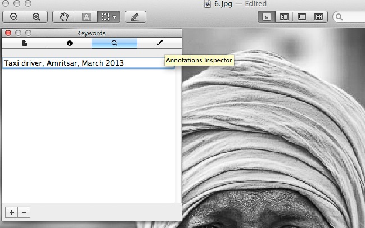Show the Edit toolbar with pencil button

click(x=134, y=17)
